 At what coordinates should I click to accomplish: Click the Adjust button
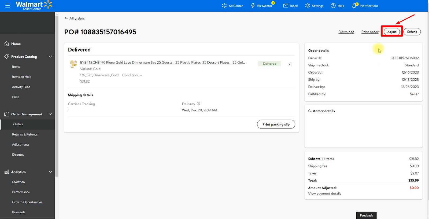click(x=392, y=32)
